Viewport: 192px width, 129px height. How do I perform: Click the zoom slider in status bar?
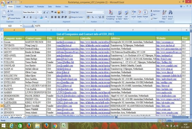182,121
